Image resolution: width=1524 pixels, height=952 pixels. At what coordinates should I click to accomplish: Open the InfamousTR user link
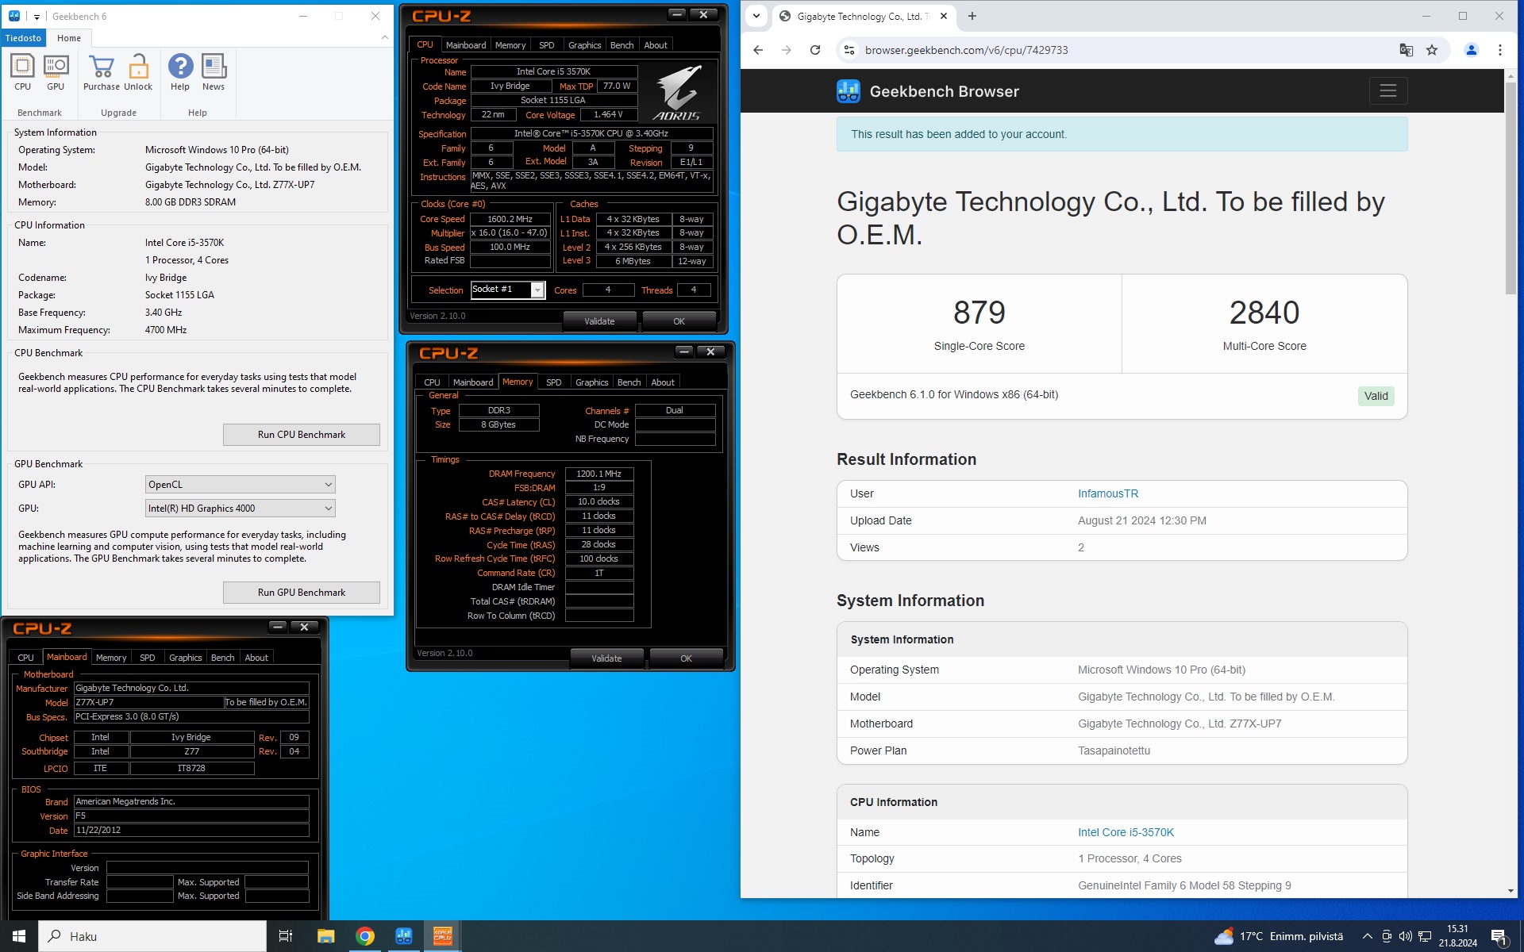click(x=1108, y=493)
